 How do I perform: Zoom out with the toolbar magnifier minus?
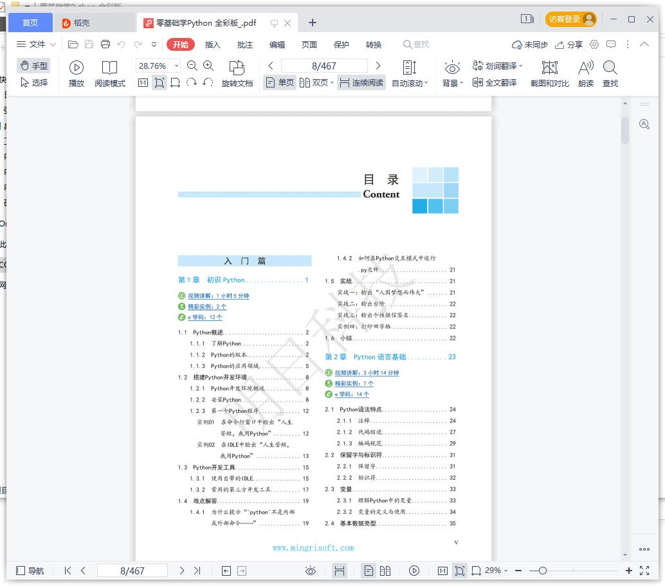tap(192, 66)
